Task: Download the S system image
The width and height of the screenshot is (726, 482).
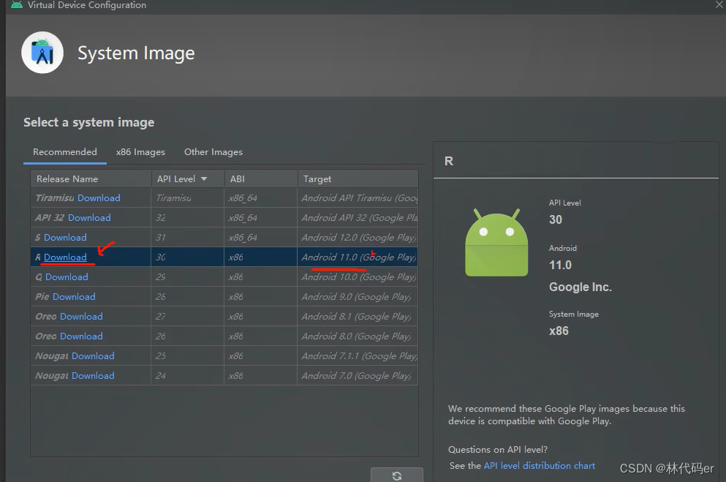Action: pos(65,237)
